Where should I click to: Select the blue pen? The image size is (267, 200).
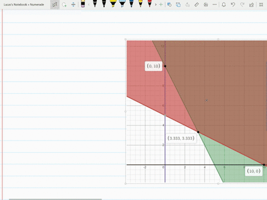pos(131,4)
